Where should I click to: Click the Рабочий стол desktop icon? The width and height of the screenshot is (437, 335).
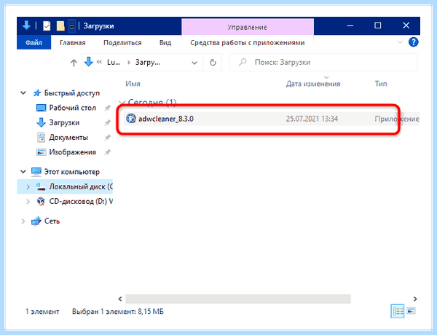(41, 108)
